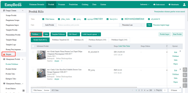
Task: Open the Pencarian tingkat tinggi link
Action: click(161, 25)
